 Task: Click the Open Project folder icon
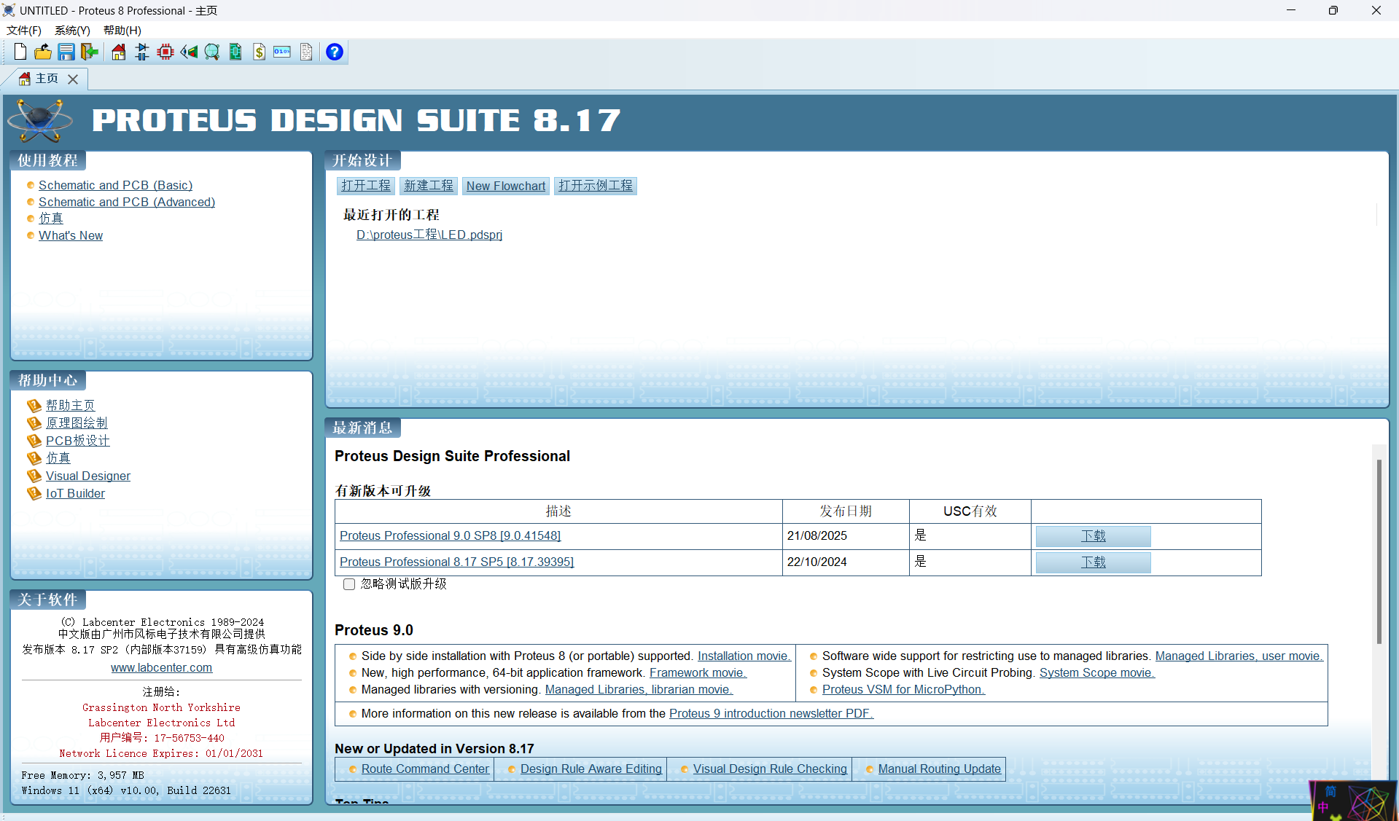[43, 52]
